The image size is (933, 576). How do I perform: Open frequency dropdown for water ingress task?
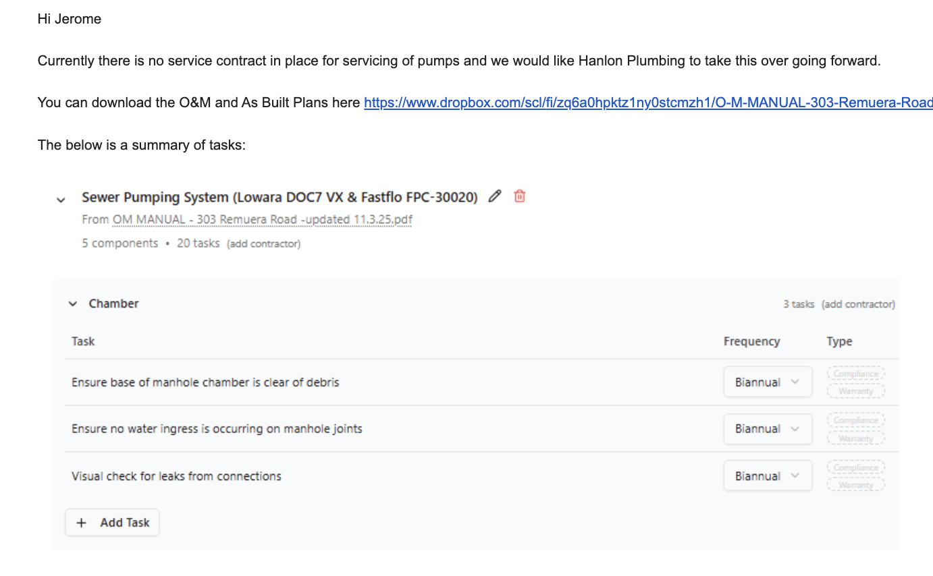tap(768, 429)
